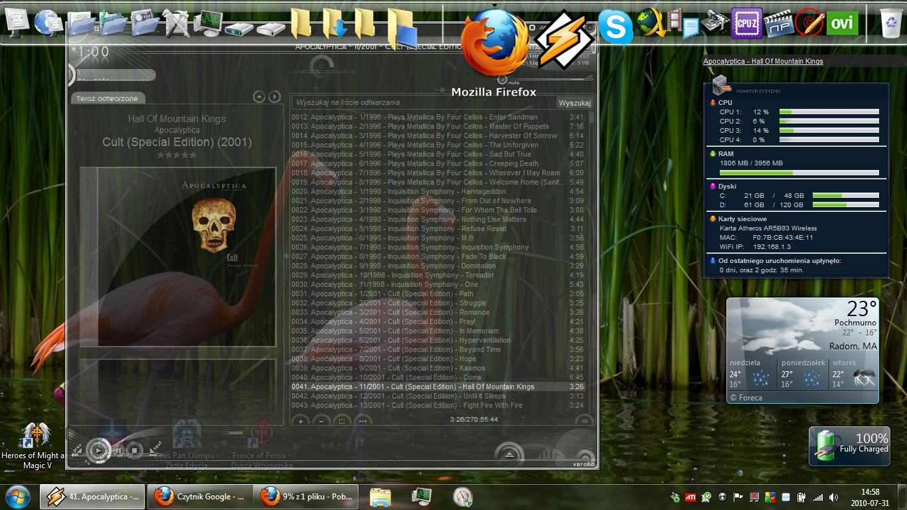Screen dimensions: 907x510
Task: Open the globe network icon in dock
Action: tap(49, 24)
